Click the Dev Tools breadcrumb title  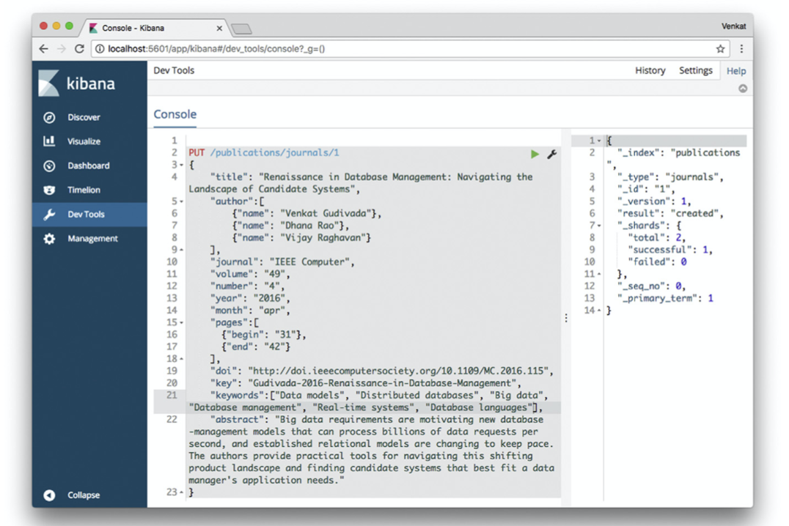[174, 70]
